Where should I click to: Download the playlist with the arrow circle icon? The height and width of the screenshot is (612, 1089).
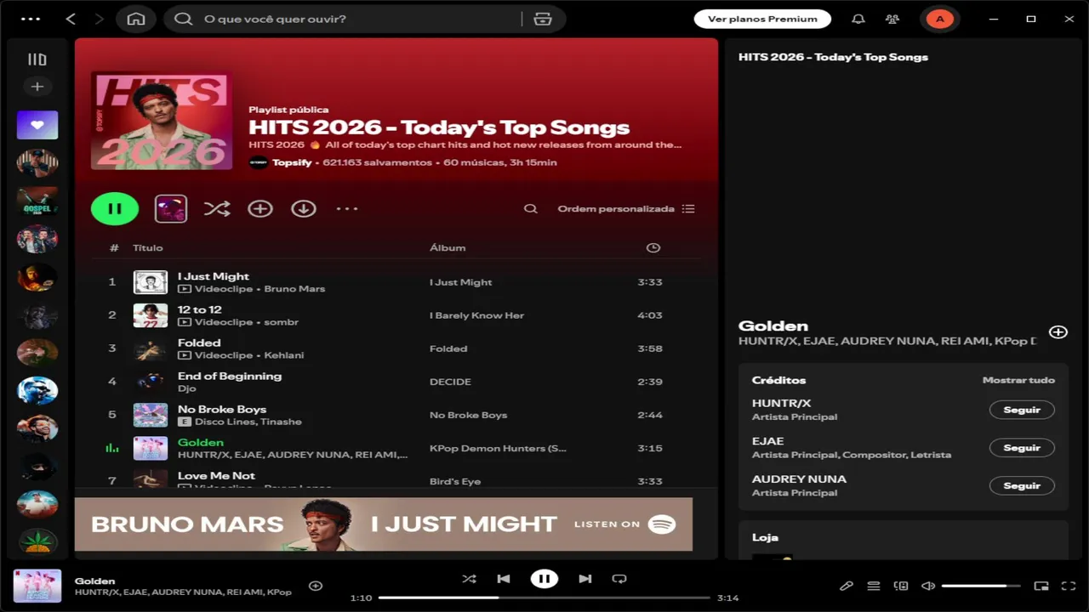(x=304, y=208)
